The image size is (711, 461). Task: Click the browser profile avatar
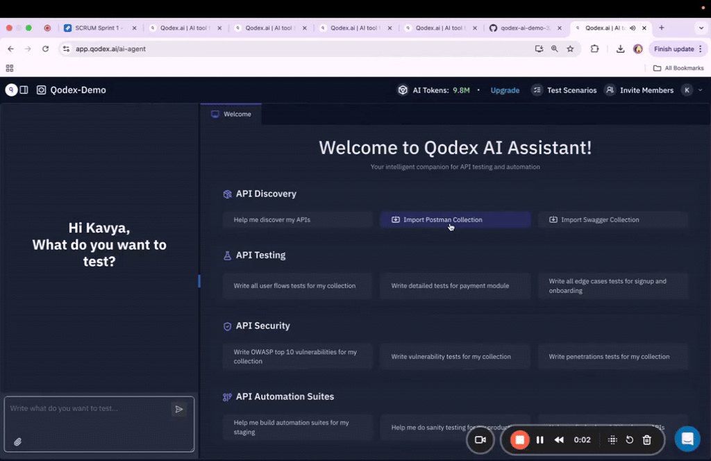(x=638, y=49)
